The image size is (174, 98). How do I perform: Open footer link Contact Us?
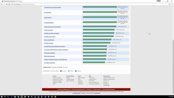80,84
